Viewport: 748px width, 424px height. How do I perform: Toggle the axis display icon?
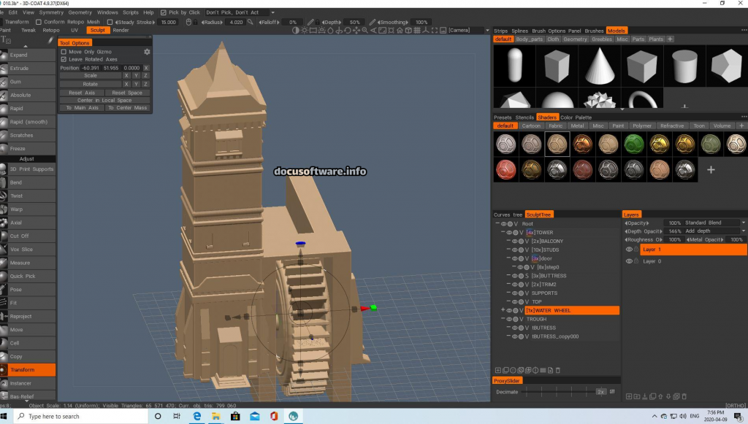coord(426,30)
